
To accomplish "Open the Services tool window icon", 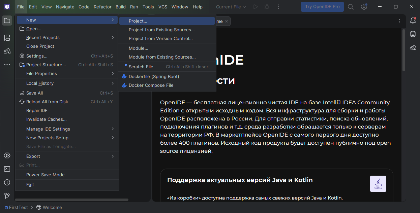I will point(7,155).
